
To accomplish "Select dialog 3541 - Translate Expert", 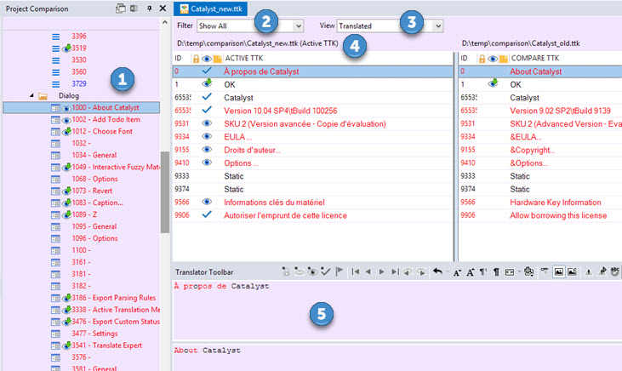I will 106,345.
